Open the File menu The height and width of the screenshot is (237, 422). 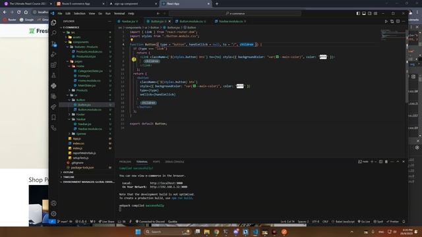[x=60, y=13]
